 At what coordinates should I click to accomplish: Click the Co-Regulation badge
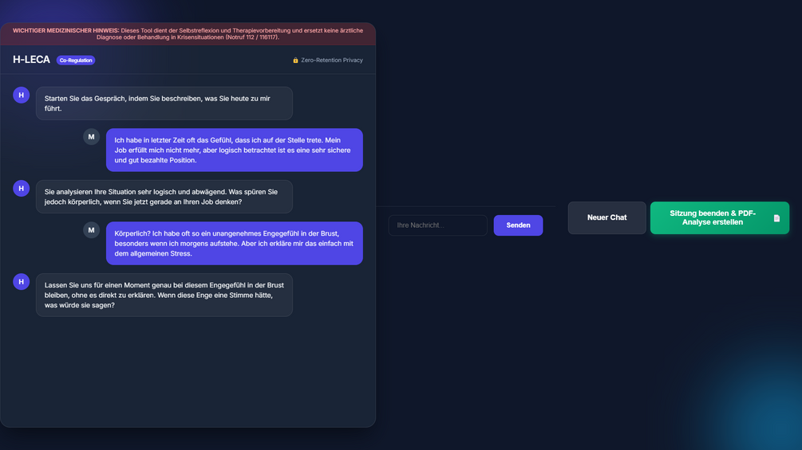pos(76,61)
